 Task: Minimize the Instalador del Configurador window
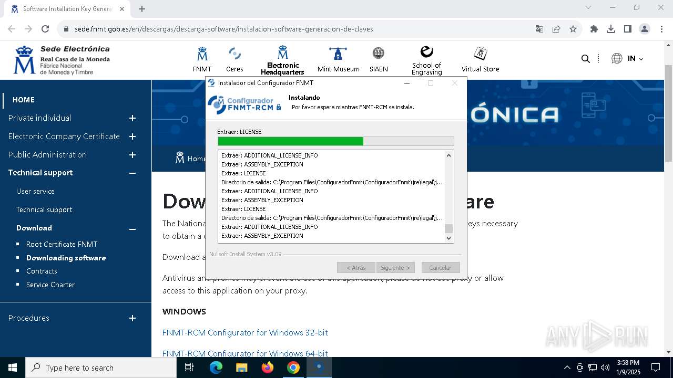pos(407,83)
